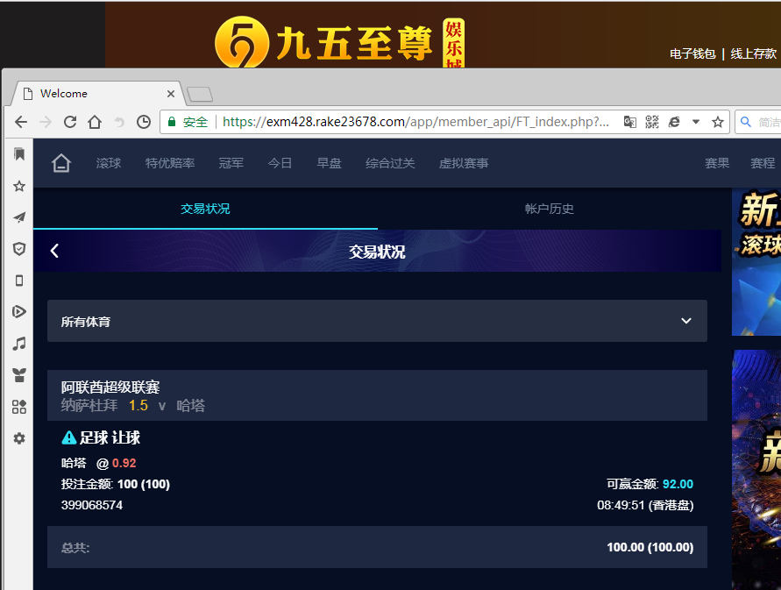Open the sidebar video play icon

pyautogui.click(x=19, y=312)
